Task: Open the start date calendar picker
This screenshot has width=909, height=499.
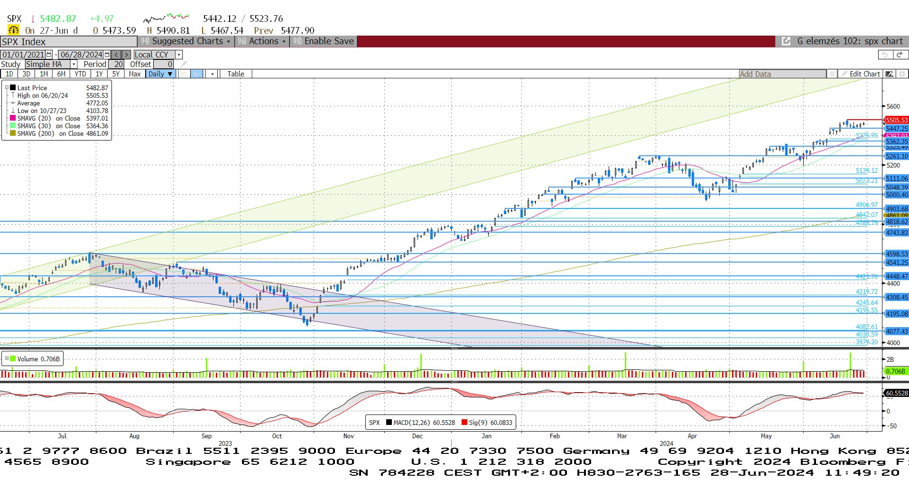Action: pos(49,55)
